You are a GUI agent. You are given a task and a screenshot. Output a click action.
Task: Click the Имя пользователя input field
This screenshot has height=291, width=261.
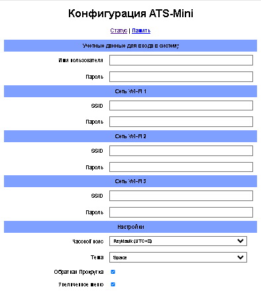(x=181, y=60)
